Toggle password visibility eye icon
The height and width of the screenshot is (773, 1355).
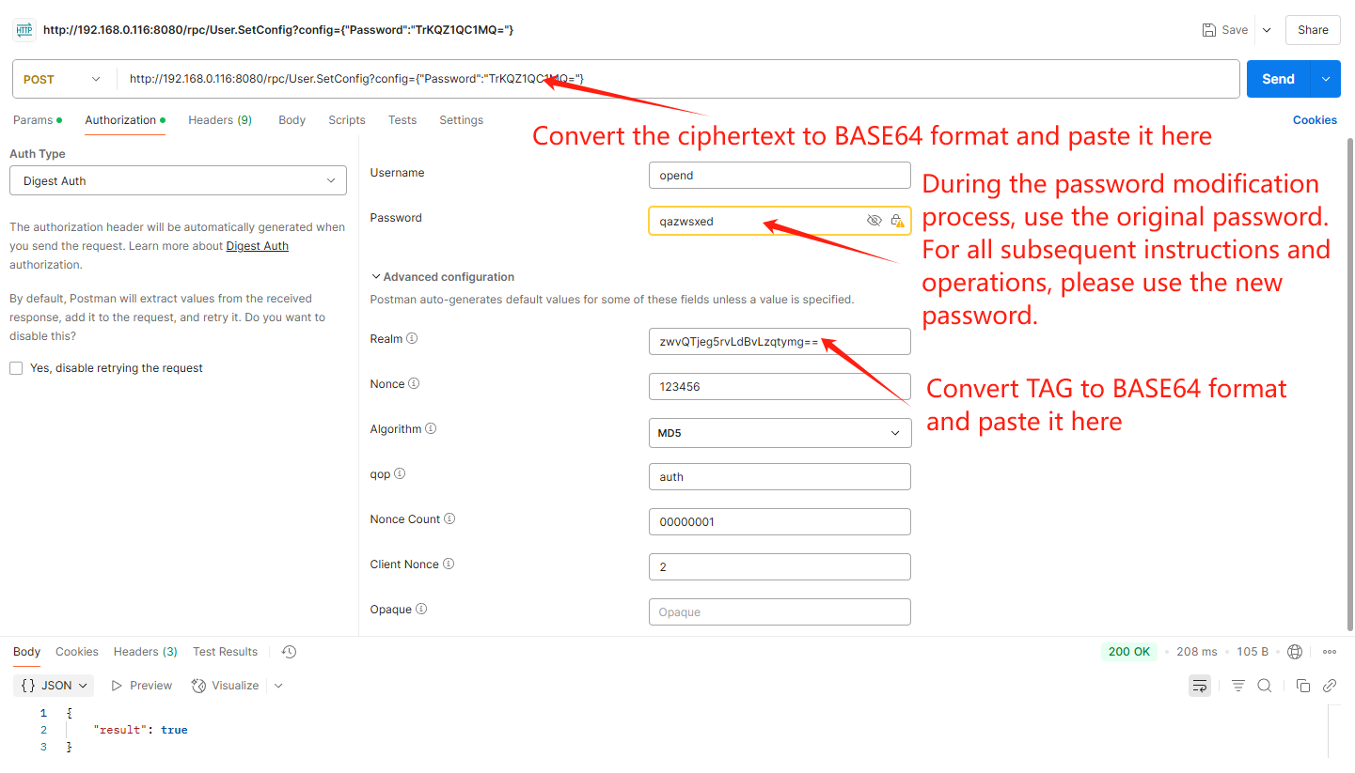coord(874,221)
